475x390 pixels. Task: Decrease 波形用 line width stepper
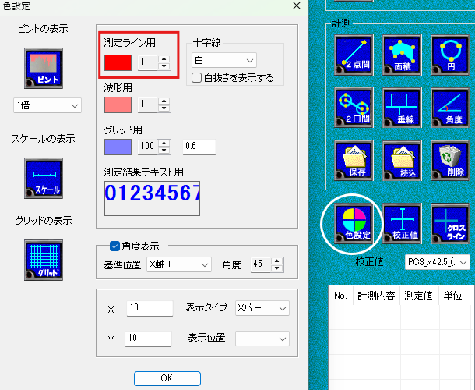(x=164, y=108)
